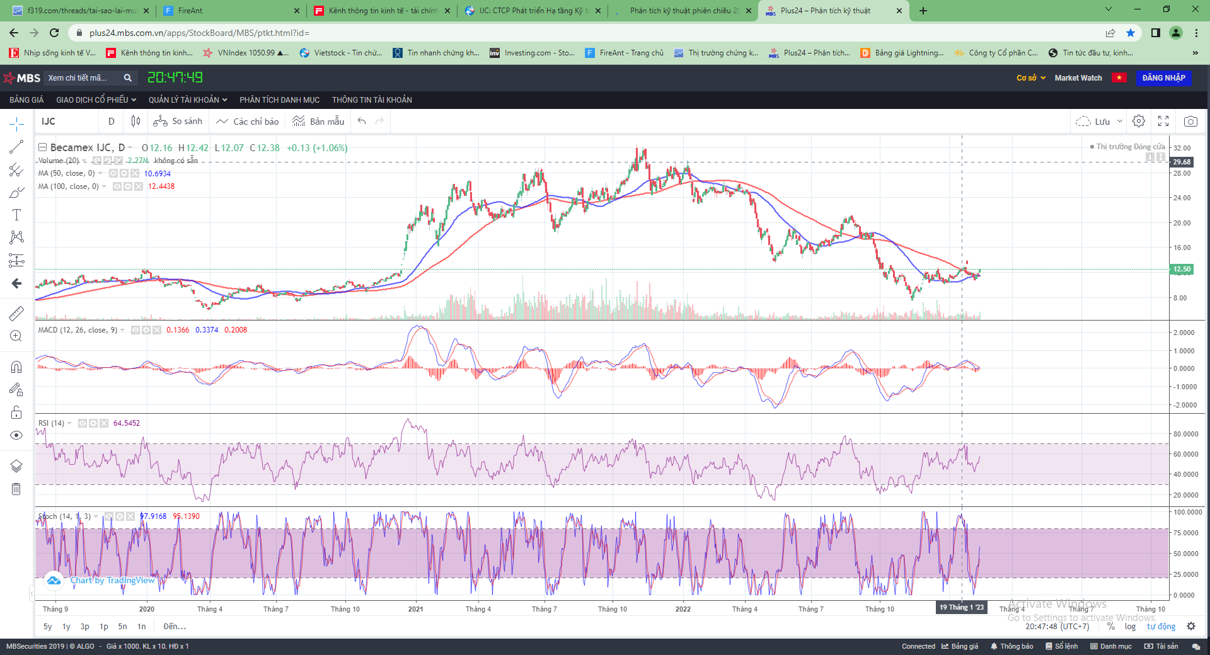Remove the MACD indicator
Image resolution: width=1210 pixels, height=655 pixels.
point(157,330)
